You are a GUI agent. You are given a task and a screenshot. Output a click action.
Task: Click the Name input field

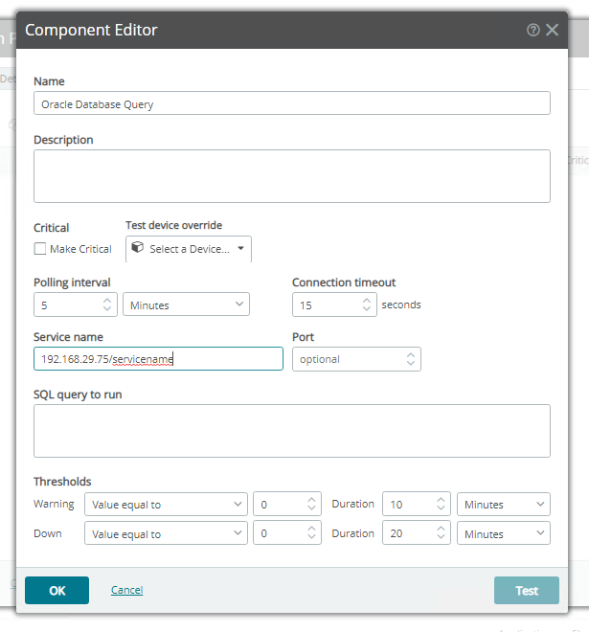(292, 103)
